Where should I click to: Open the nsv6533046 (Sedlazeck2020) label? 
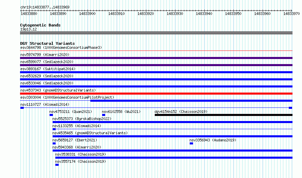(x=47, y=83)
